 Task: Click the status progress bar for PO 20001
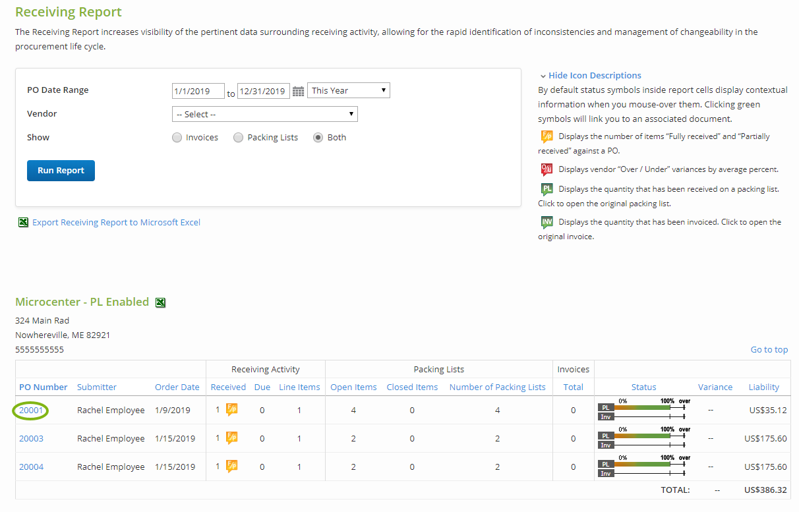(x=644, y=410)
